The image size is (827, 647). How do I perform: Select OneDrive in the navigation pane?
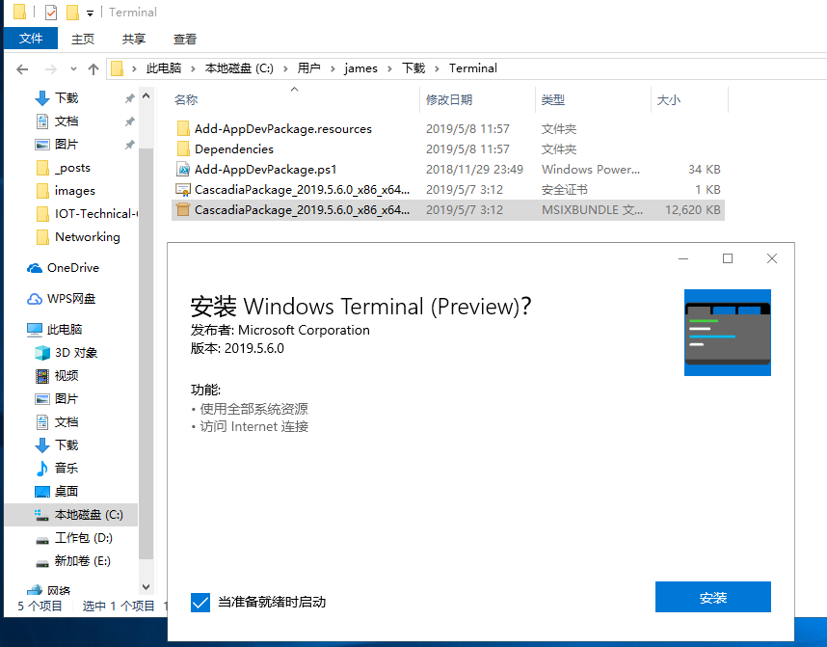[73, 267]
